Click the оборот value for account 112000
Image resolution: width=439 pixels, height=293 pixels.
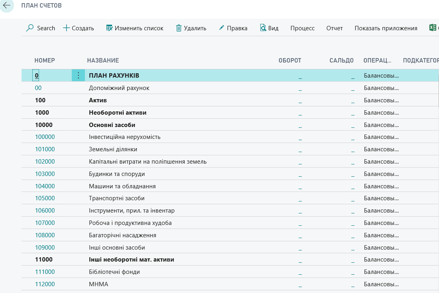[x=300, y=285]
